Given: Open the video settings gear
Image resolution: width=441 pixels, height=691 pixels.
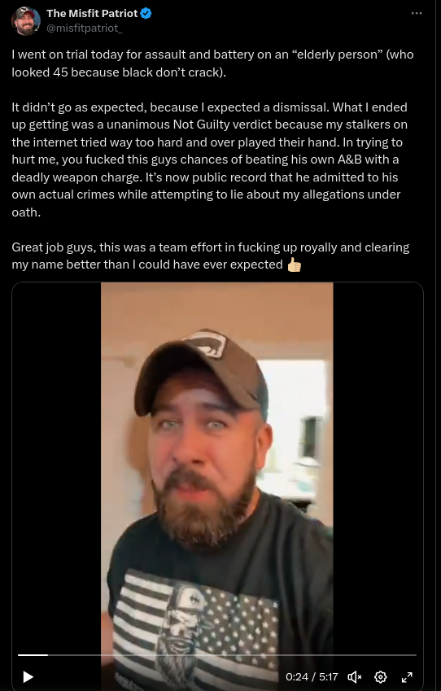Looking at the screenshot, I should pyautogui.click(x=380, y=676).
